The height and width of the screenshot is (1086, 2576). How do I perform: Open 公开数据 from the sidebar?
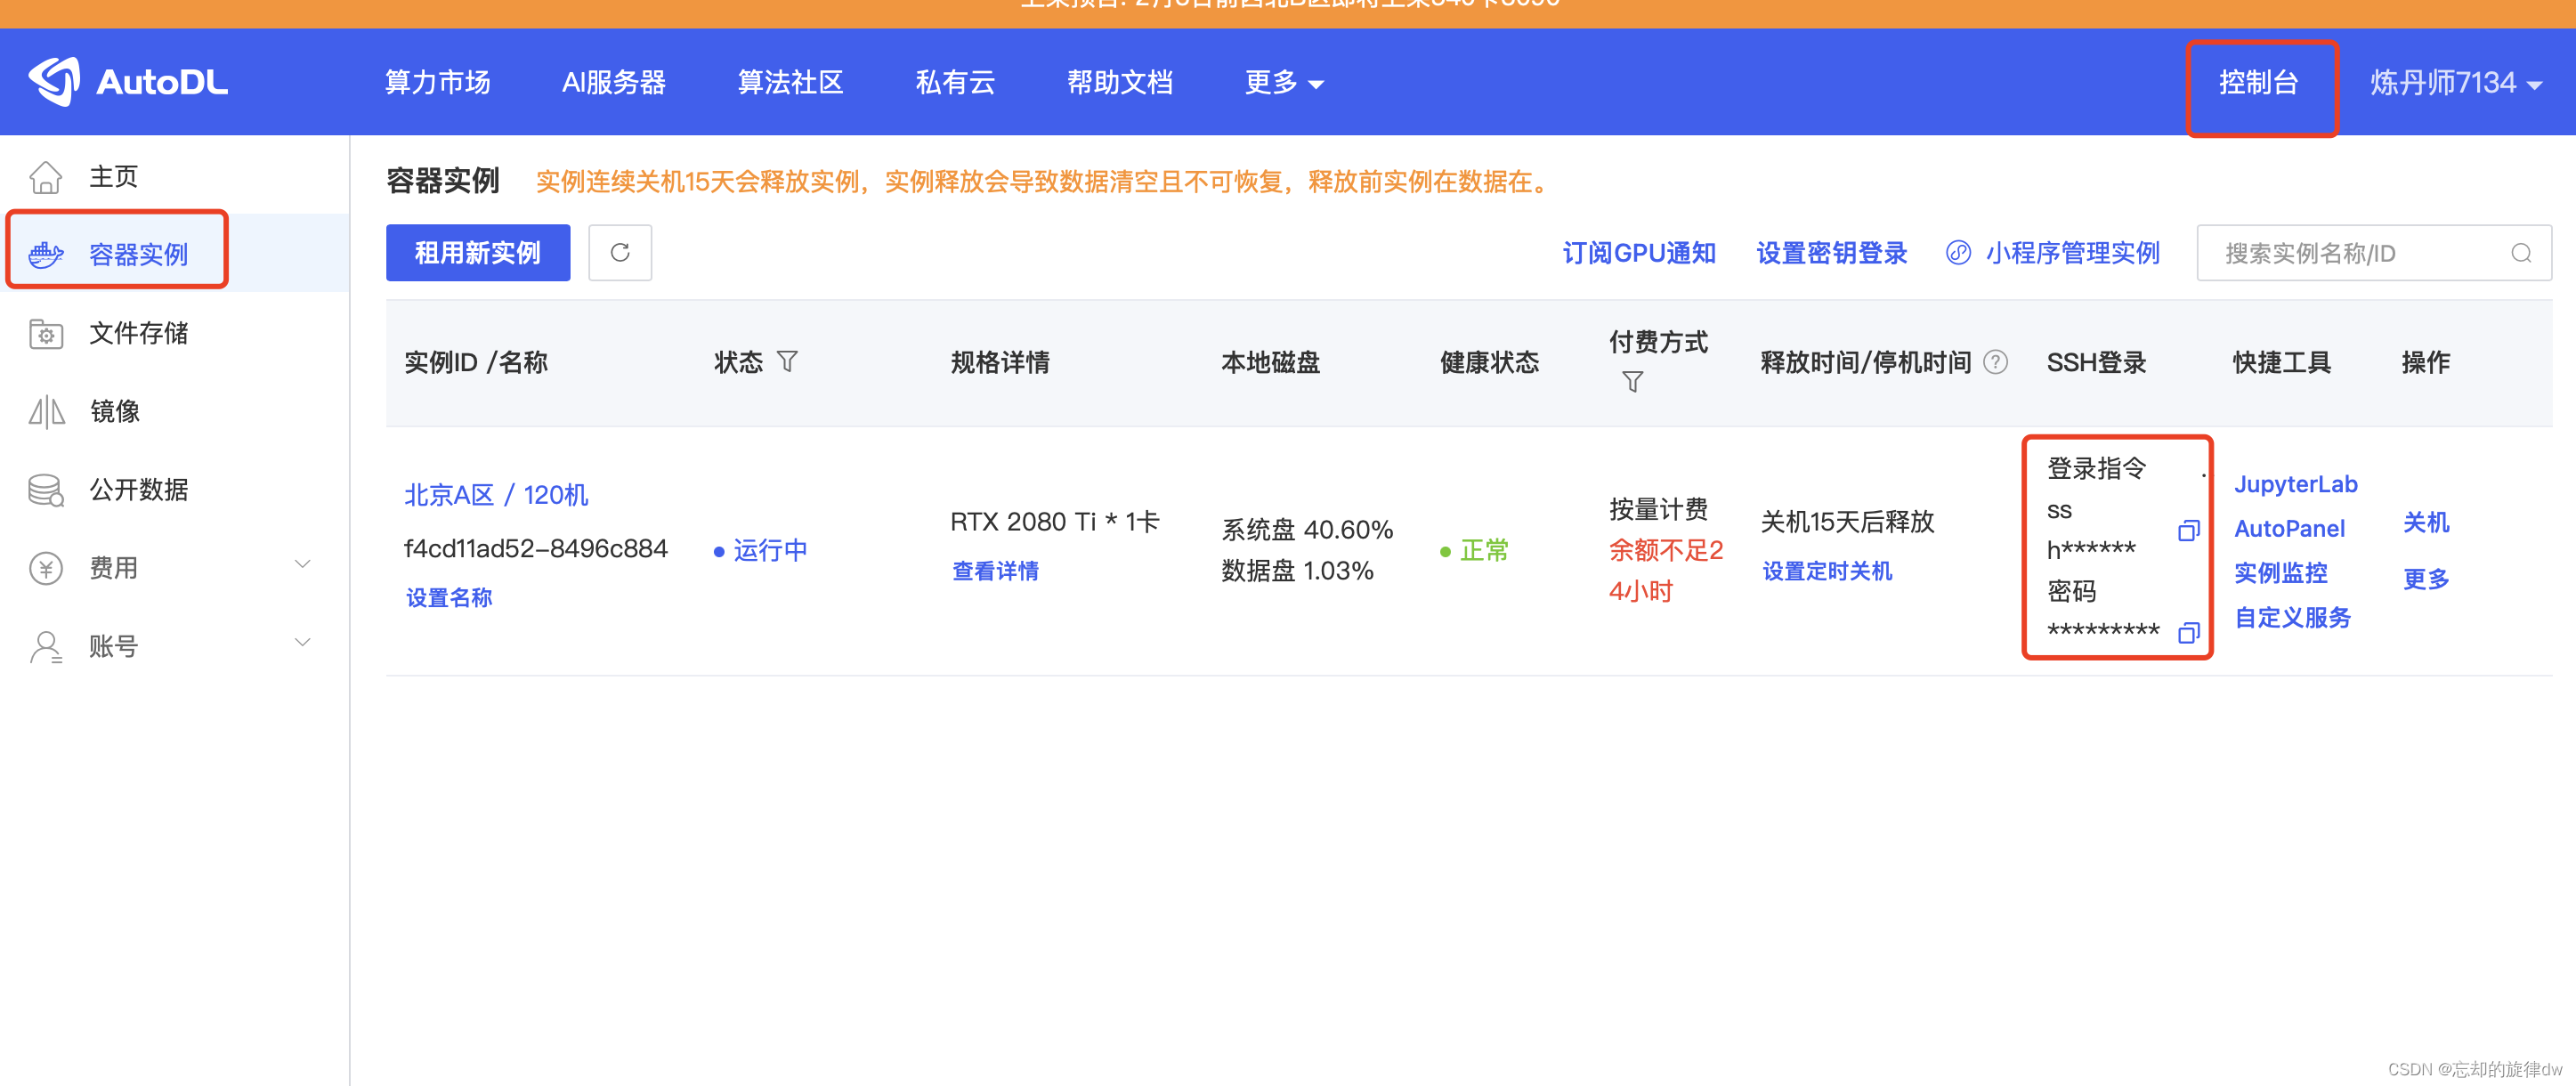(x=138, y=489)
